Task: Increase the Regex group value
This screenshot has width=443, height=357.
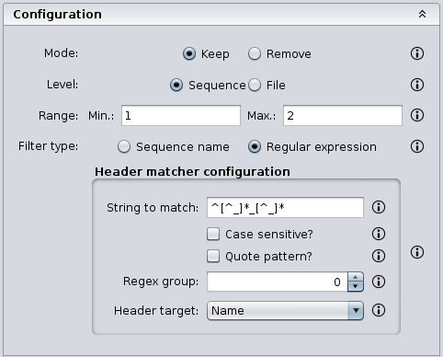Action: coord(356,277)
